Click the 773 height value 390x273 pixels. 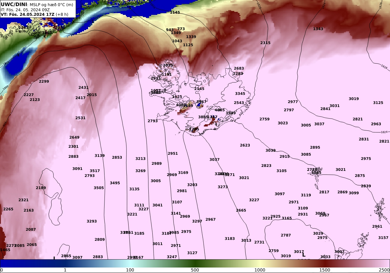click(181, 29)
